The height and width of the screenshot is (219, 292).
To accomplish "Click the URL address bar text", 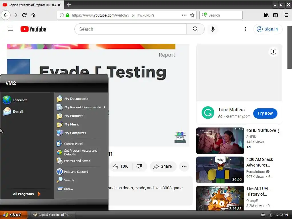I will point(113,15).
